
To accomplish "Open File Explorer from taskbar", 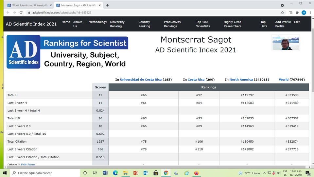I will click(126, 173).
